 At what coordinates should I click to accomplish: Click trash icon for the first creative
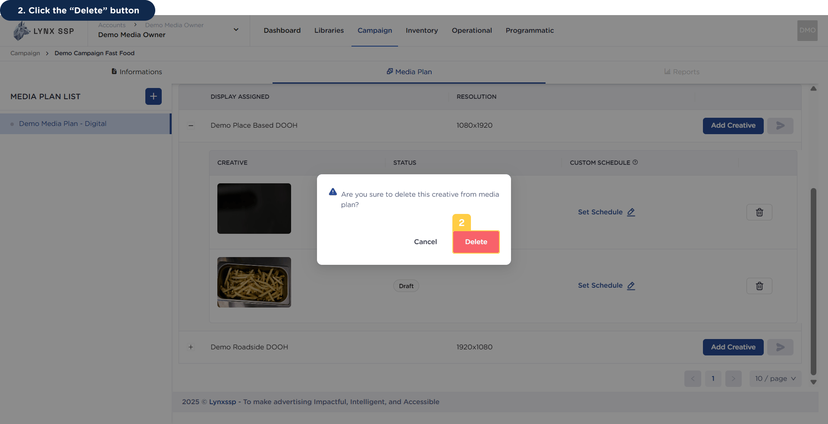pyautogui.click(x=759, y=212)
